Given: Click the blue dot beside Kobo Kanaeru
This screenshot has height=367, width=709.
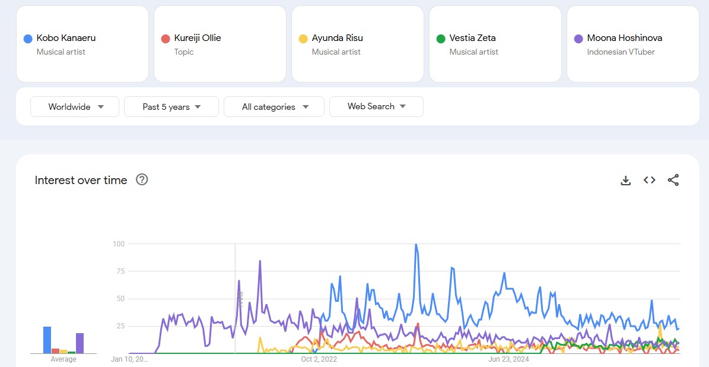Looking at the screenshot, I should [28, 39].
